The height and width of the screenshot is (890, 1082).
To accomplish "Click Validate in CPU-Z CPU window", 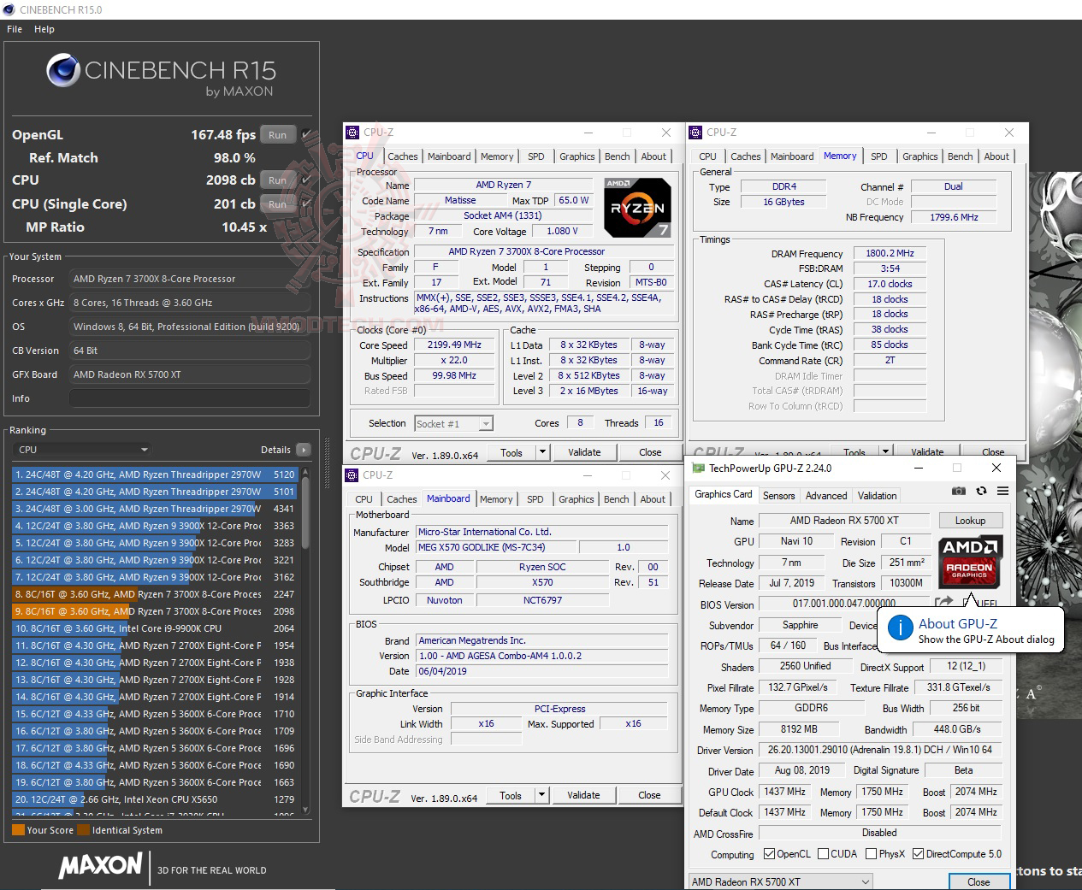I will point(584,452).
